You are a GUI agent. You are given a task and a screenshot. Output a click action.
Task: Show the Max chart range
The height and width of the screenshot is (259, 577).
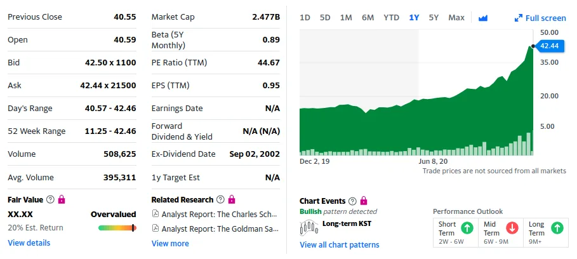tap(456, 18)
